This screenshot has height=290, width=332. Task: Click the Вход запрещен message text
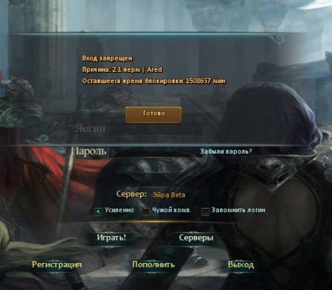coord(107,58)
